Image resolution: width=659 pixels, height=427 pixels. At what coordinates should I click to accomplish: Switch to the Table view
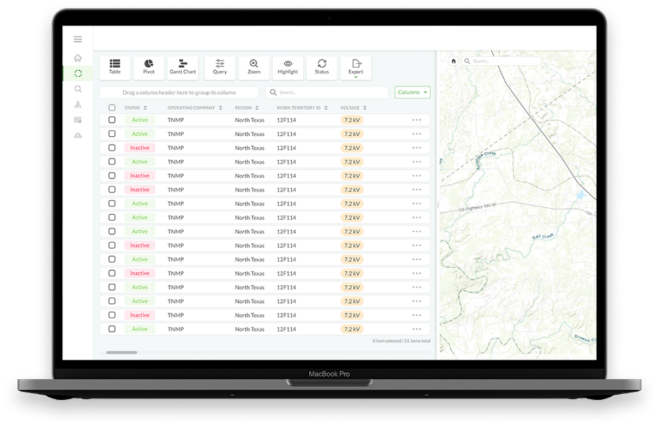coord(115,67)
